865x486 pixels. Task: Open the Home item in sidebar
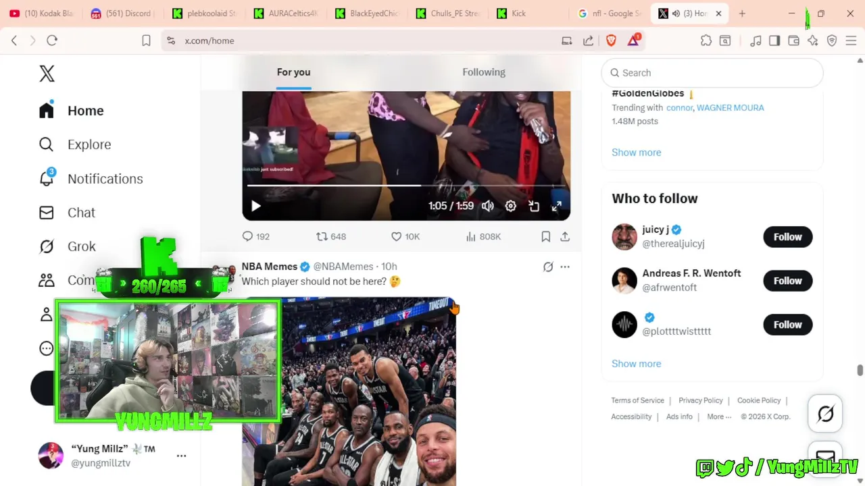pos(72,111)
